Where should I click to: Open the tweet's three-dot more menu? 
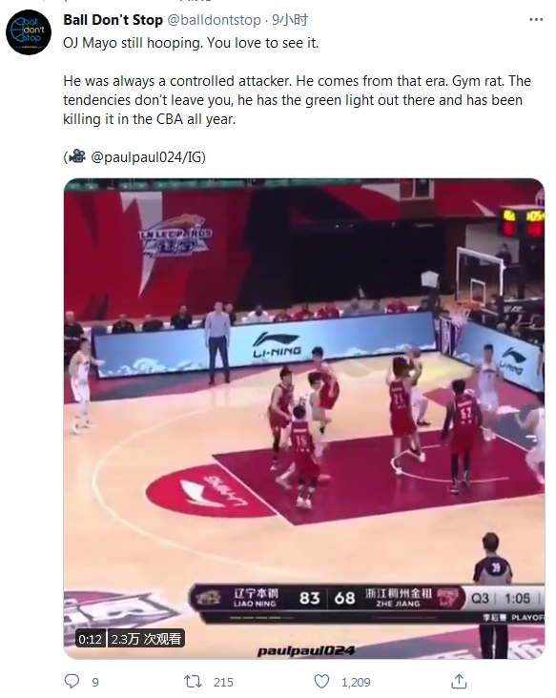pos(536,20)
